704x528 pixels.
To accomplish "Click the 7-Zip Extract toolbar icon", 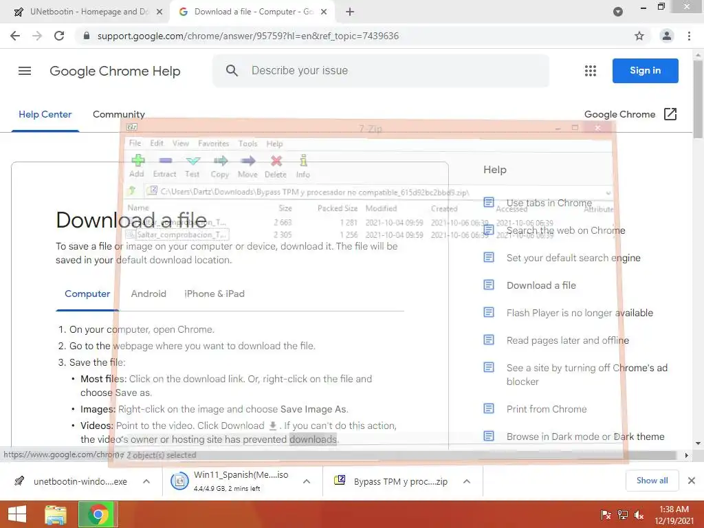I will pyautogui.click(x=165, y=161).
